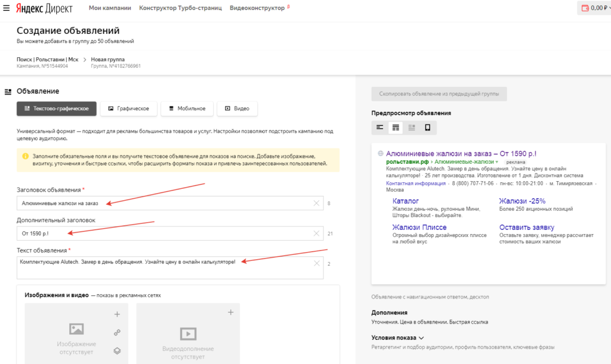The height and width of the screenshot is (364, 611).
Task: Click the yellow info notice icon
Action: coord(25,156)
